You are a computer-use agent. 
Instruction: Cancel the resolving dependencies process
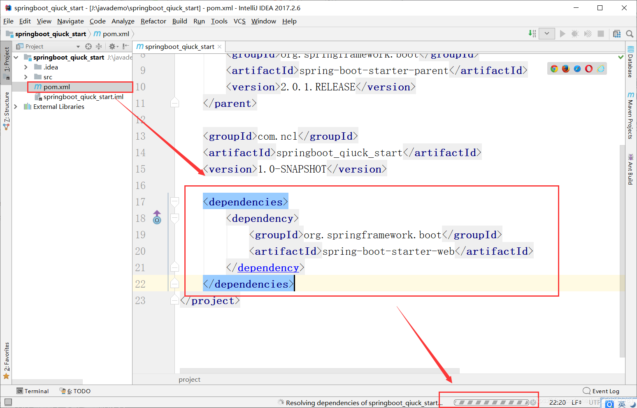pos(533,402)
